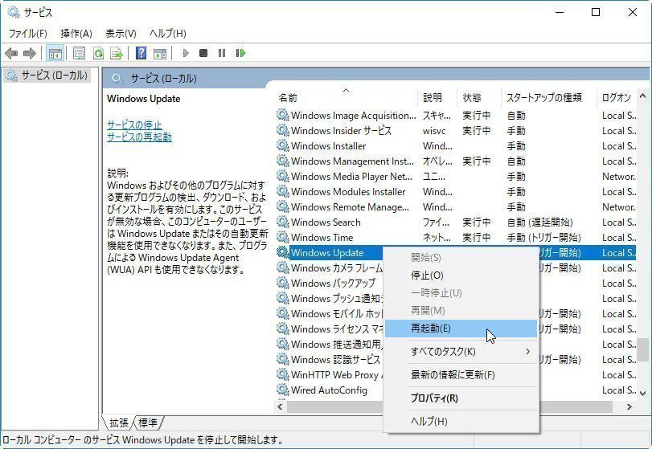The height and width of the screenshot is (449, 652).
Task: Open the blue Help question mark icon
Action: click(x=141, y=53)
